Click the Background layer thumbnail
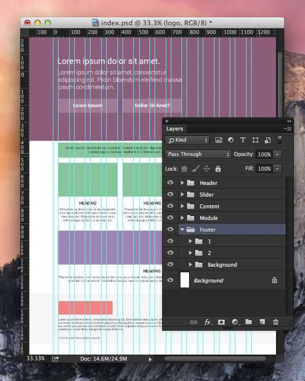Image resolution: width=305 pixels, height=381 pixels. (185, 280)
